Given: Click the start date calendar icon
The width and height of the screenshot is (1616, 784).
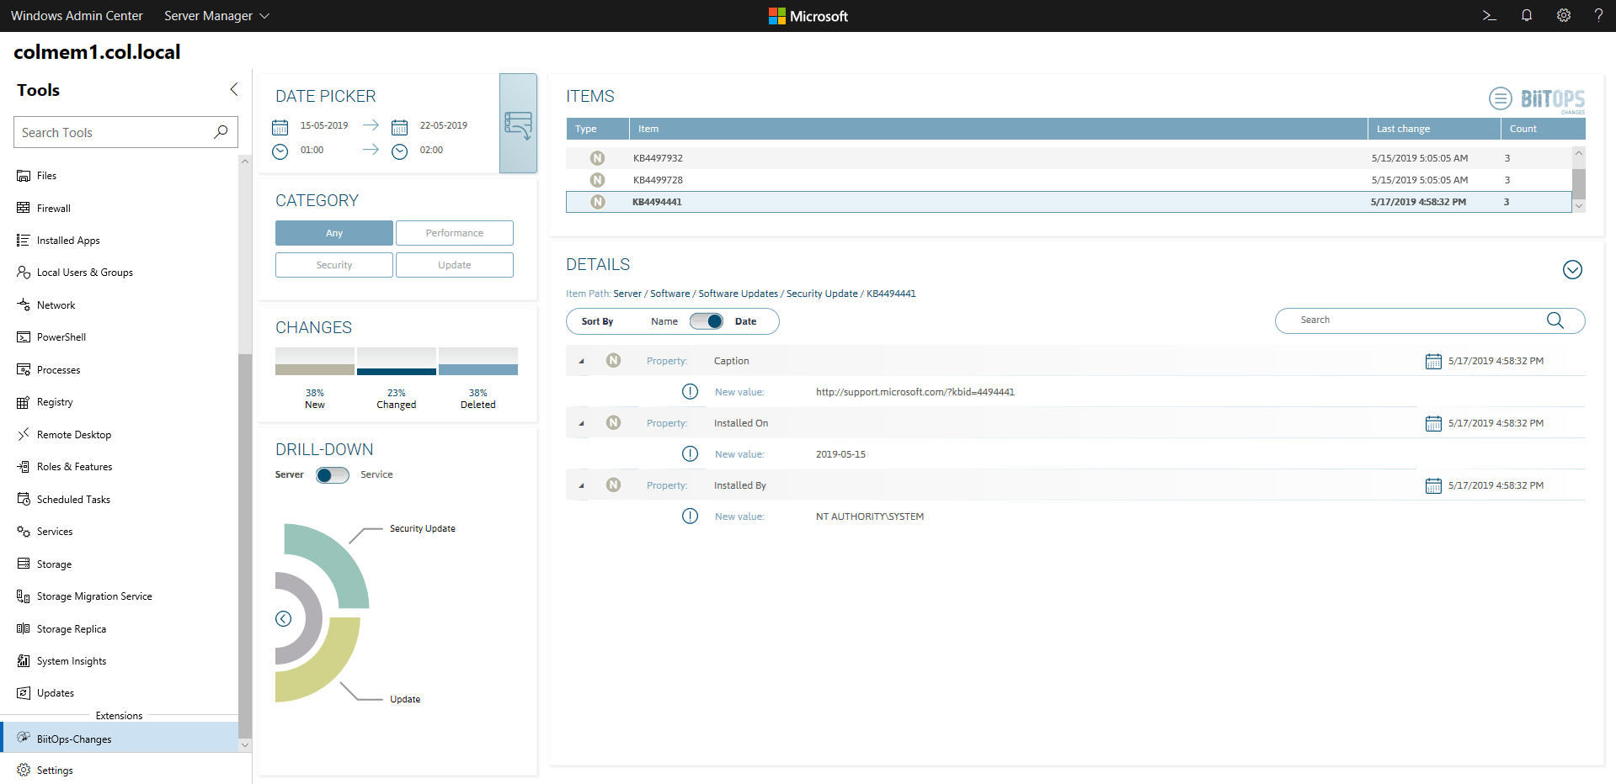Looking at the screenshot, I should pos(280,127).
